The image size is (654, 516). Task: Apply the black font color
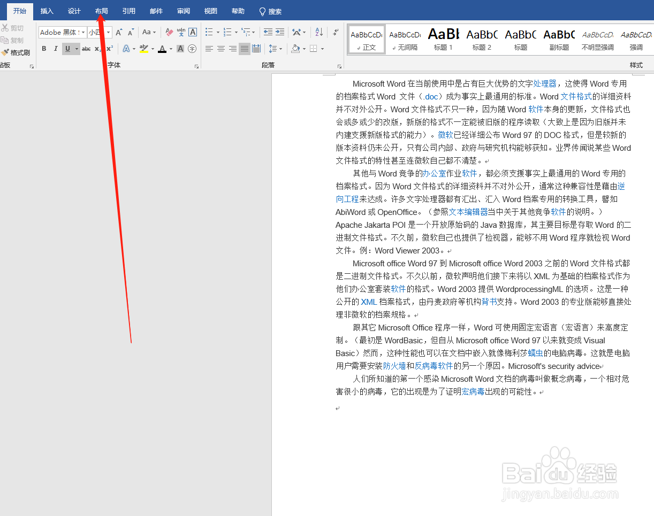162,49
